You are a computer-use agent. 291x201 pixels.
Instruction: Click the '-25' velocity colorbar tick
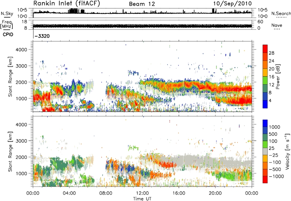274,155
